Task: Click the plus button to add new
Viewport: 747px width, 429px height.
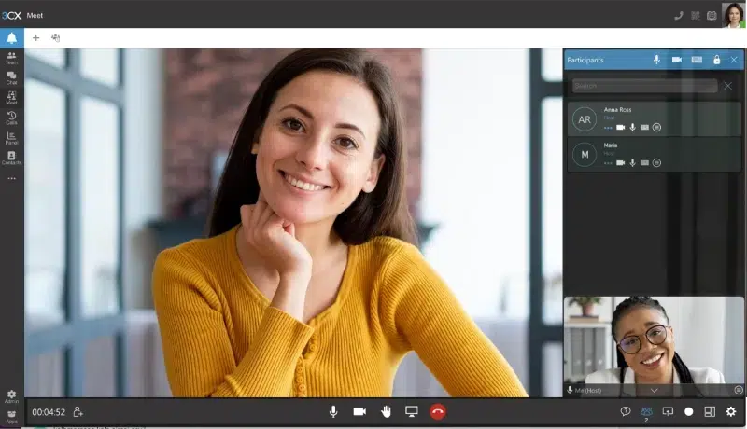Action: point(36,38)
